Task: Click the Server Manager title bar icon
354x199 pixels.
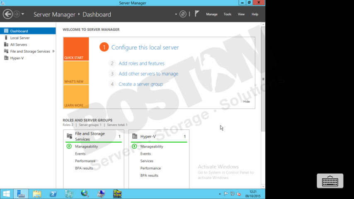Action: coord(3,3)
